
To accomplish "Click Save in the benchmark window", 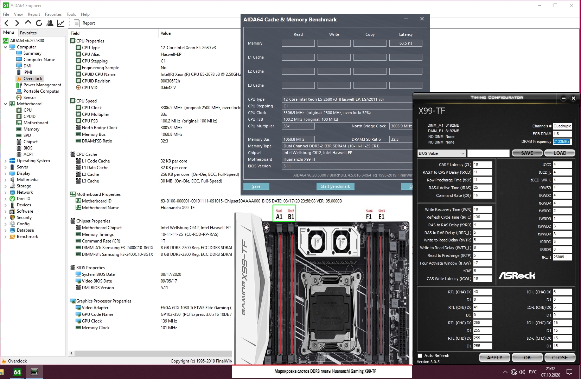I will 256,186.
